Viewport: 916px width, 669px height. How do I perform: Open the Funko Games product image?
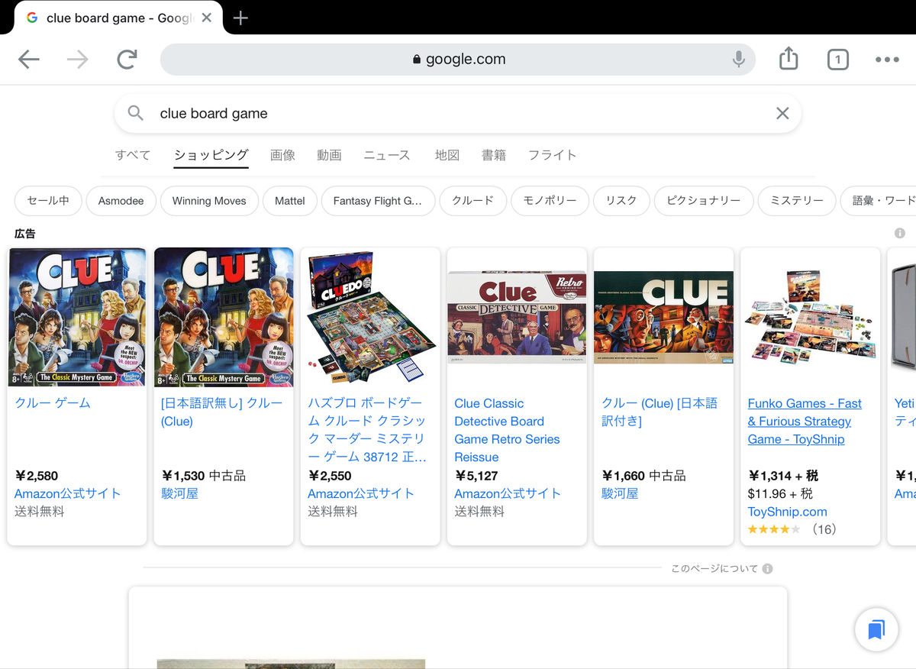810,317
